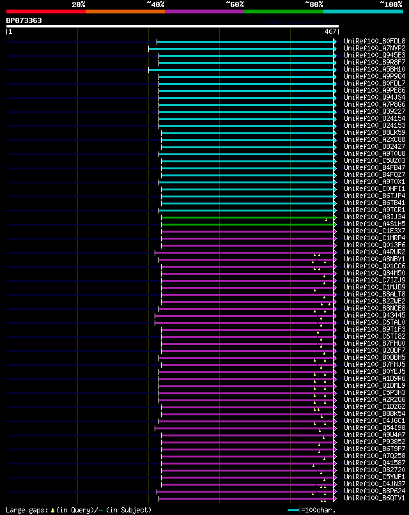409x515 pixels.
Task: Click the UniRef100_B0FDL8 hit label
Action: point(374,42)
